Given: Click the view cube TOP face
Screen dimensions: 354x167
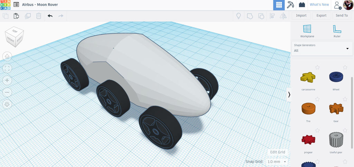Looking at the screenshot, I should [x=15, y=31].
